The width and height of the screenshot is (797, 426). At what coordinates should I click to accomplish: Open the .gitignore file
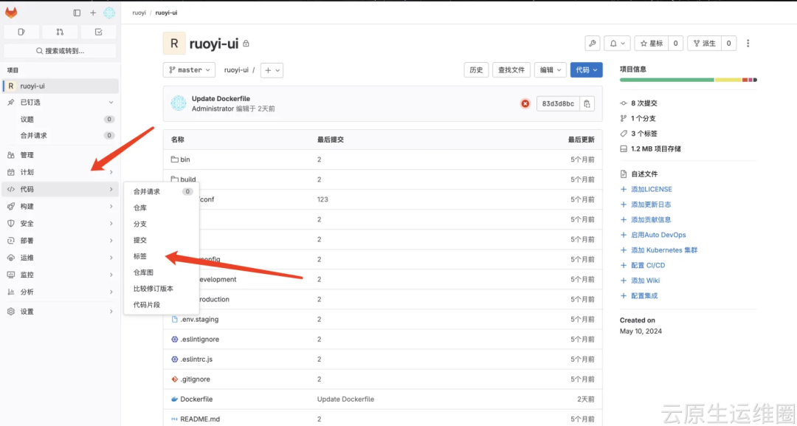pyautogui.click(x=195, y=379)
